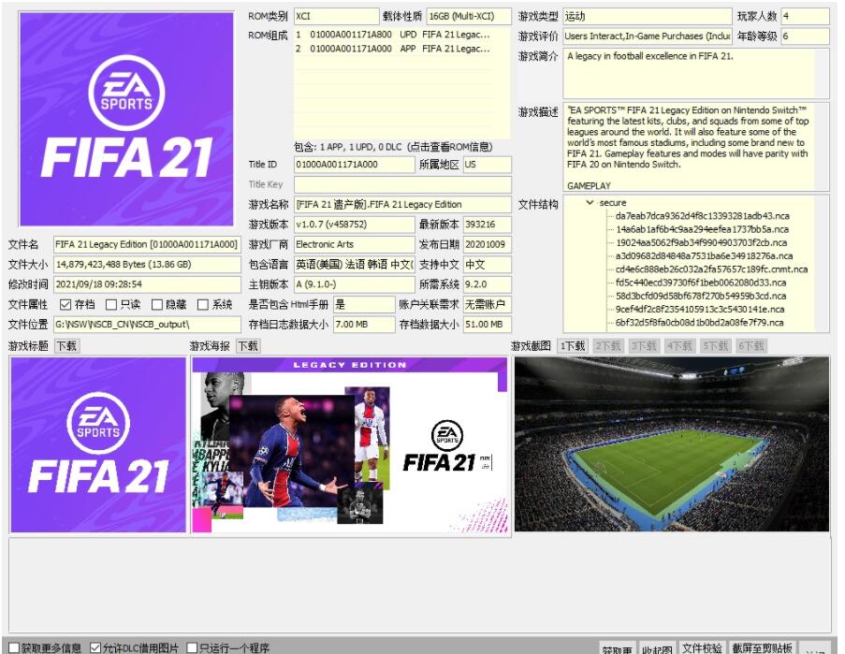Click the 最新版本 field 393216
This screenshot has width=845, height=654.
tap(488, 225)
